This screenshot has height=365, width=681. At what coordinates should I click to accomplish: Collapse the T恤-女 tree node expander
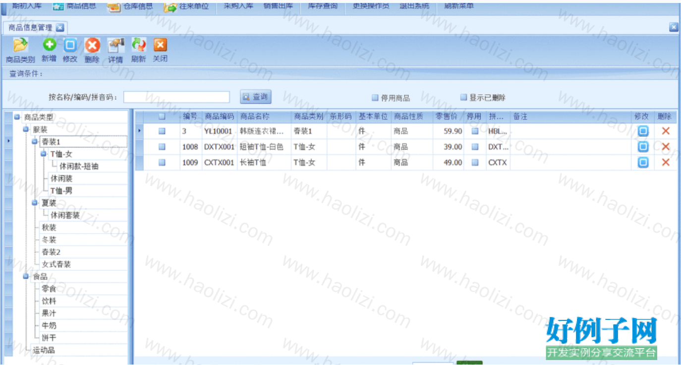click(44, 154)
